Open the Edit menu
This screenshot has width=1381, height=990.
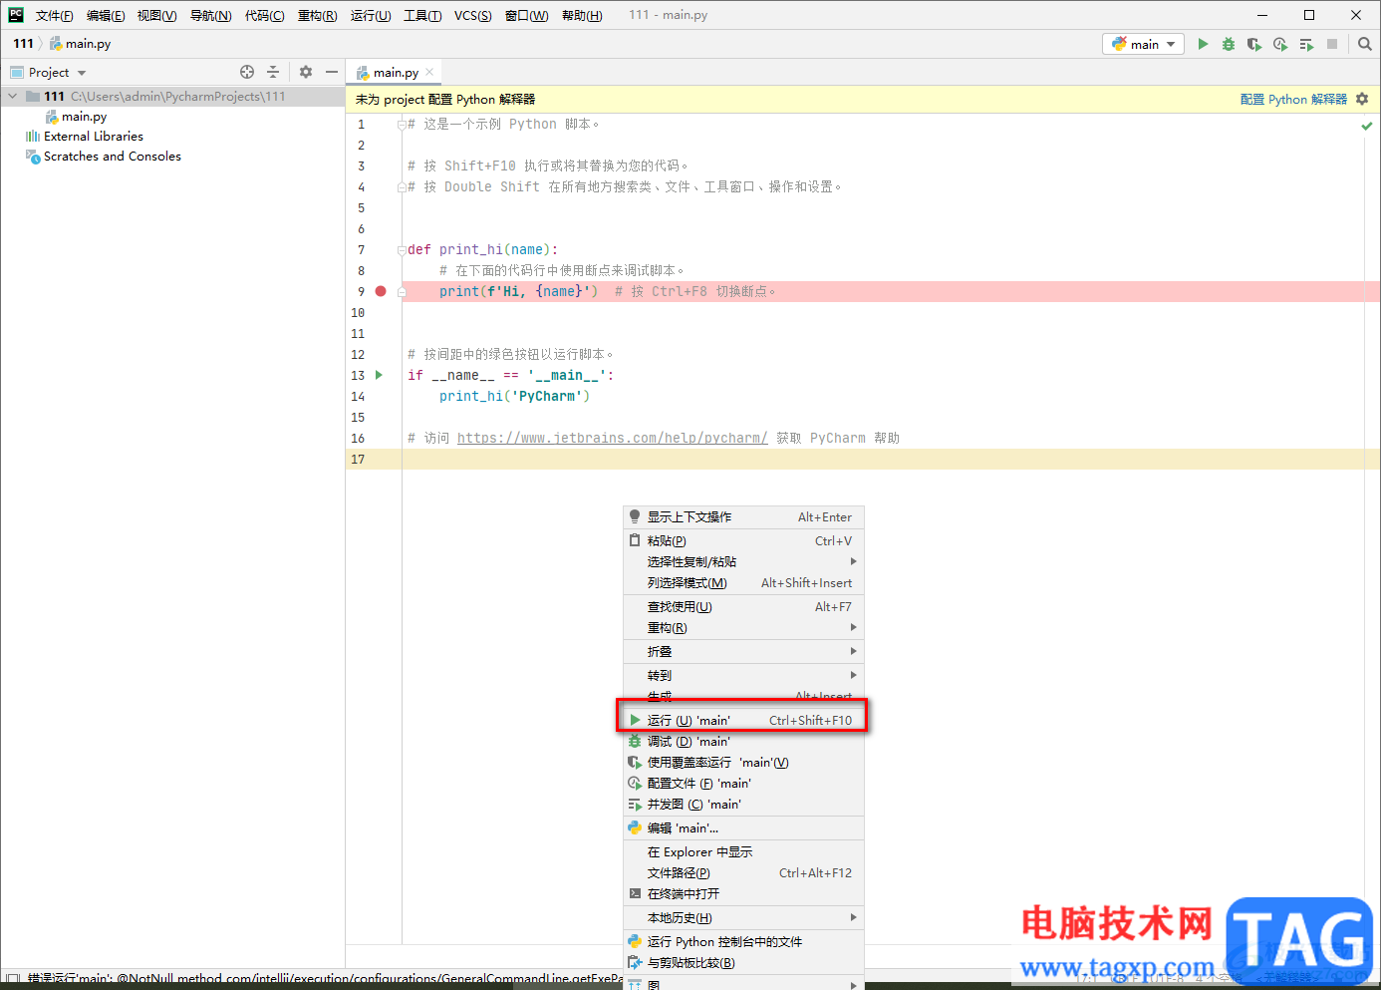click(106, 15)
